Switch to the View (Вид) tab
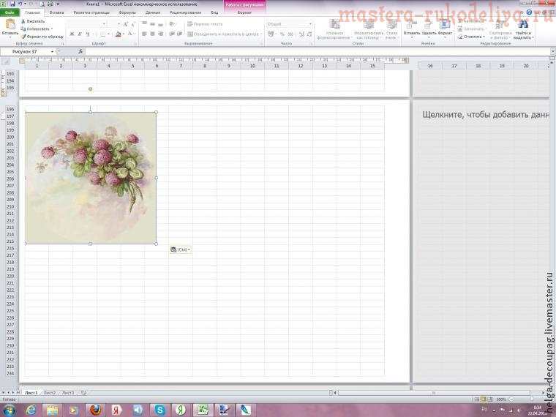The width and height of the screenshot is (556, 417). 214,12
